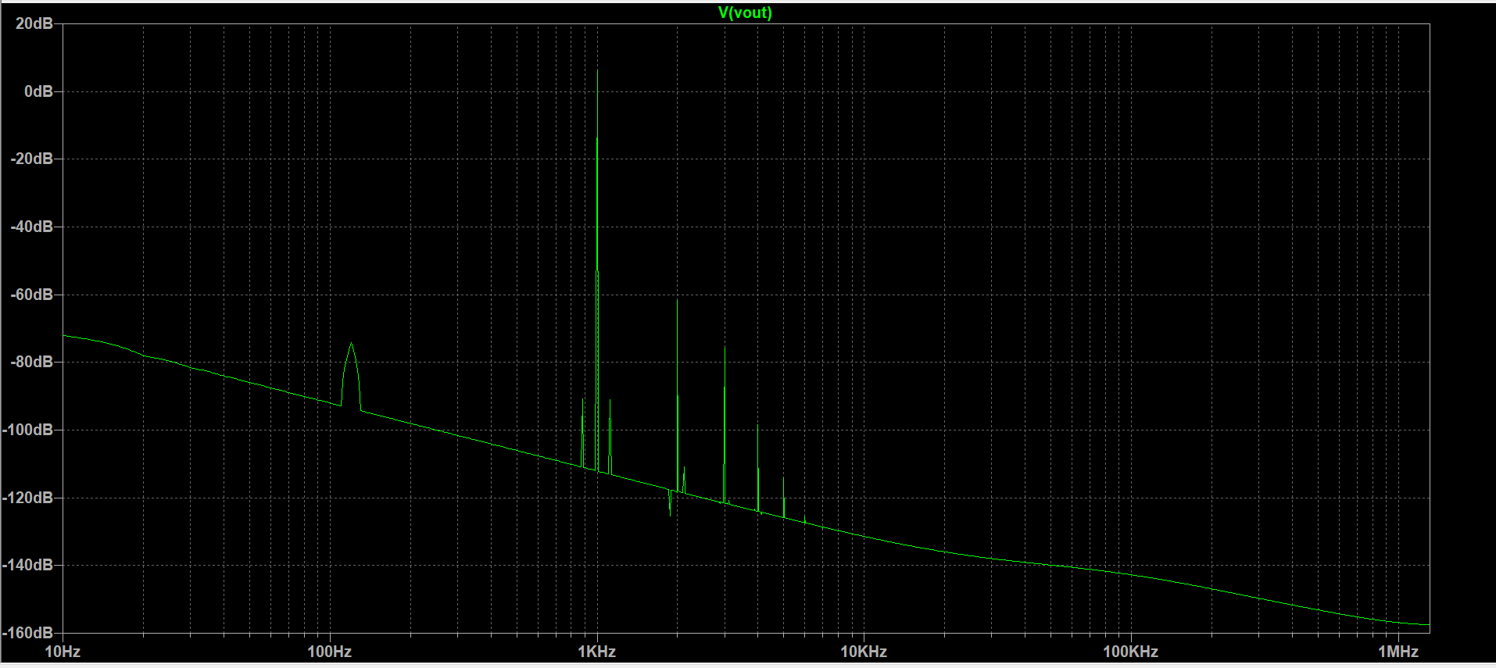This screenshot has width=1496, height=668.
Task: Click the -160dB axis label
Action: click(28, 632)
